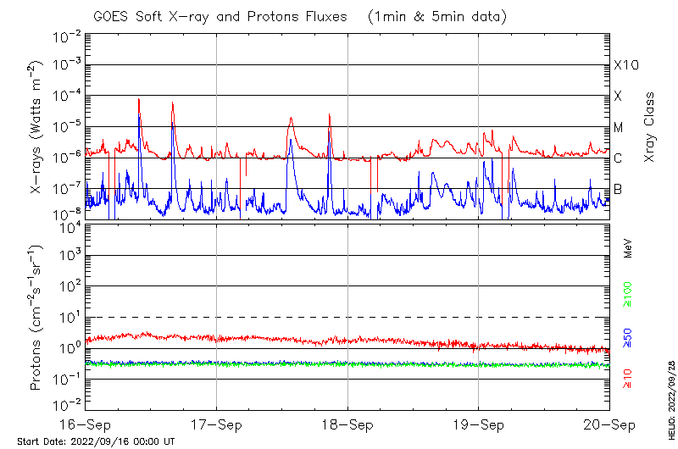Click the "Start Date: 2022/09/16 00:00 UT" text
The width and height of the screenshot is (678, 449).
[96, 442]
